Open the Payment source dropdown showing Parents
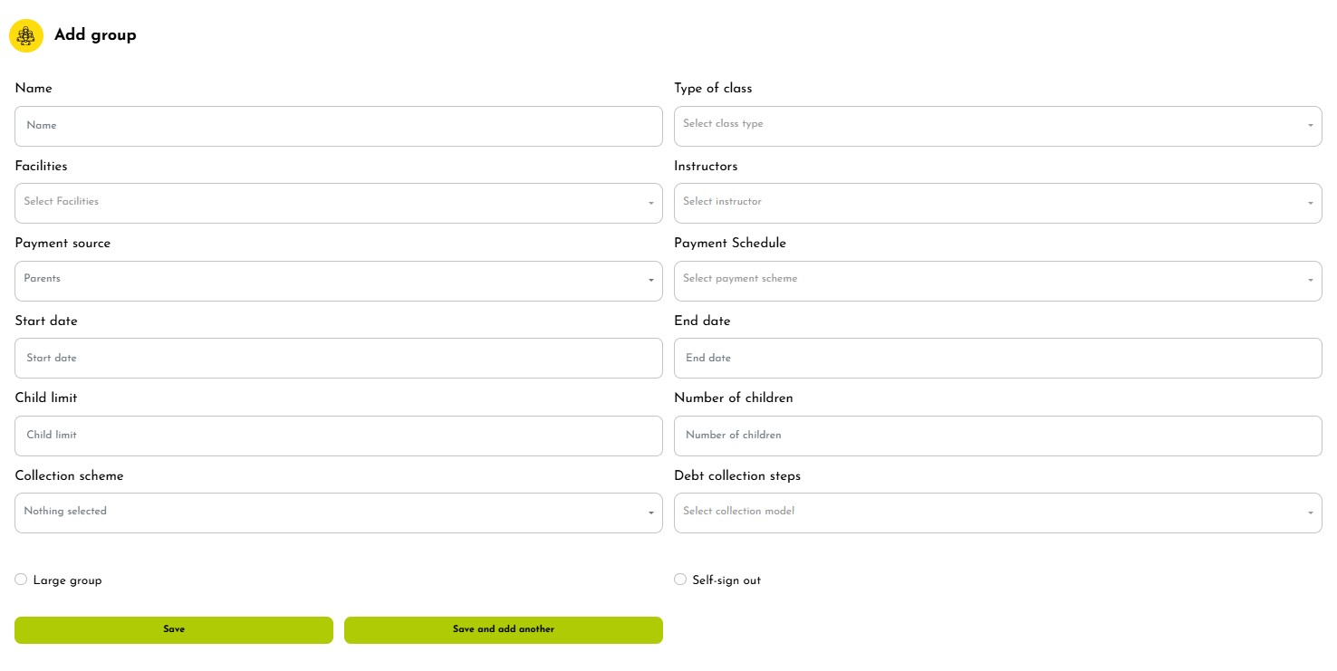The width and height of the screenshot is (1337, 671). click(x=338, y=281)
